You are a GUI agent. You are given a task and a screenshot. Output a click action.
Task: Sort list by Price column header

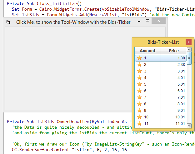174,51
